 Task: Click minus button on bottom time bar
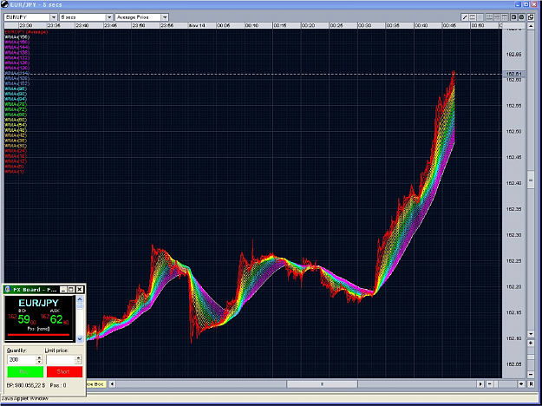[490, 383]
